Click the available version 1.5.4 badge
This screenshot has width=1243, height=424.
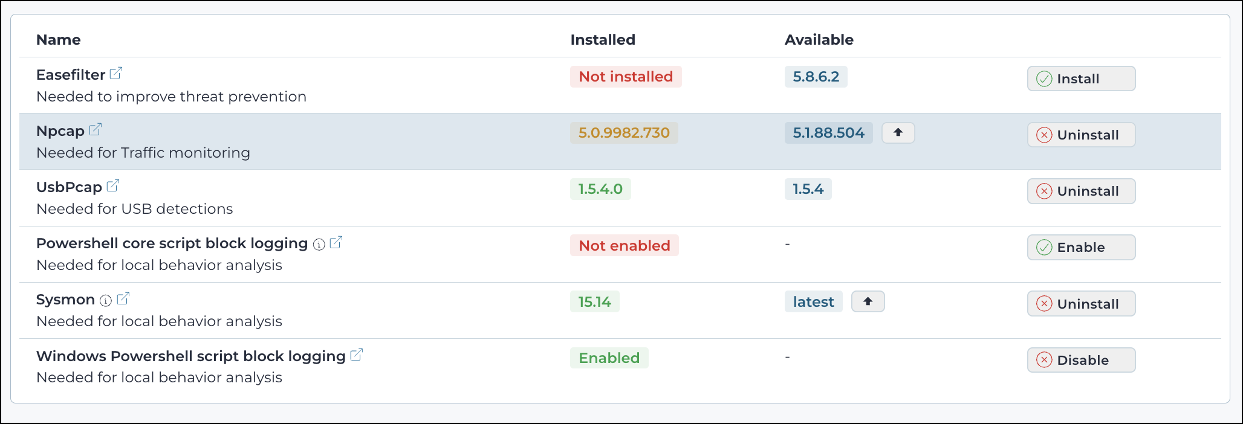coord(808,189)
